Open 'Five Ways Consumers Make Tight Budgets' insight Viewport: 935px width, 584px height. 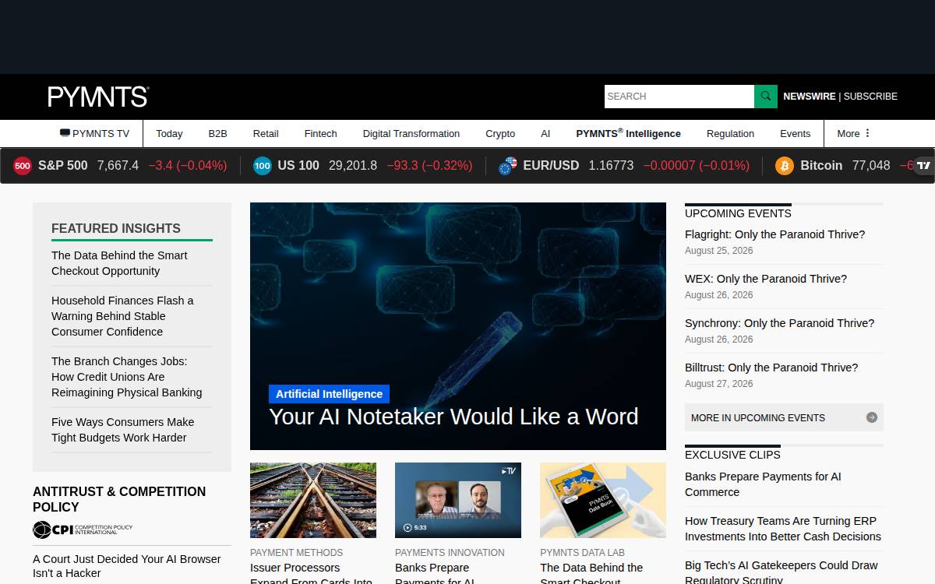[x=122, y=430]
